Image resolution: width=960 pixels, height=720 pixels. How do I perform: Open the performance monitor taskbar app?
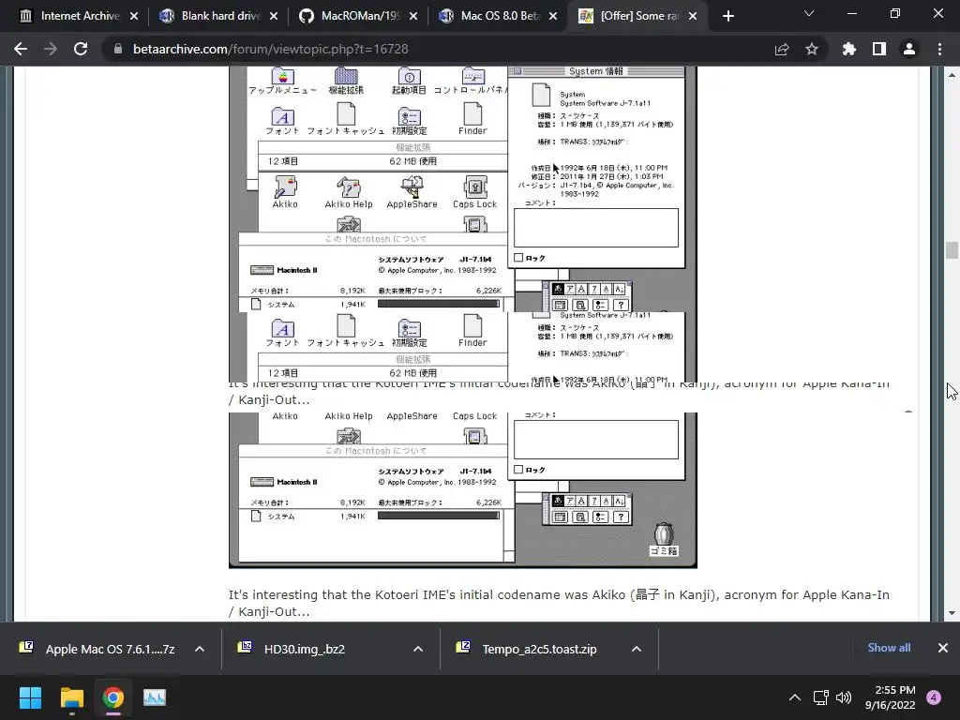pyautogui.click(x=155, y=697)
